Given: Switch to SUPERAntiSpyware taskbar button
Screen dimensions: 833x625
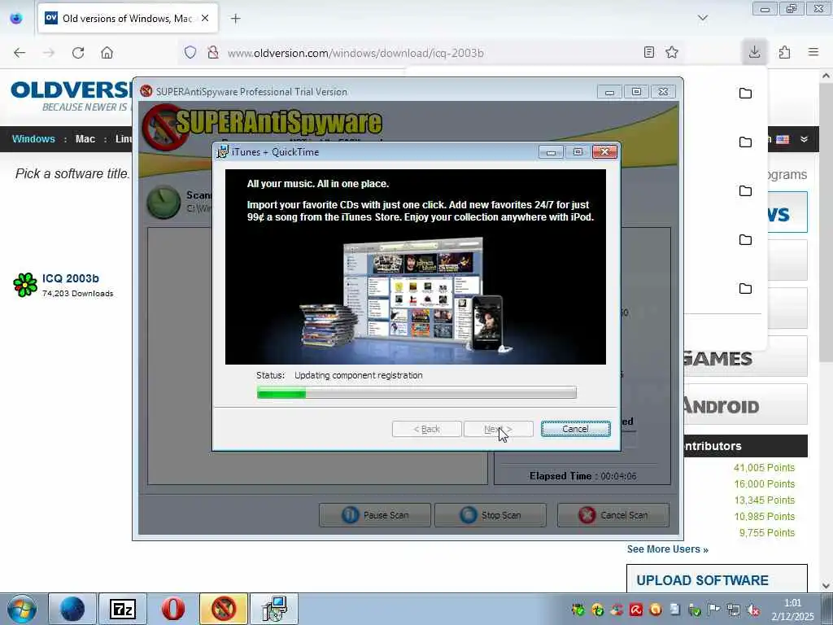Looking at the screenshot, I should click(224, 609).
